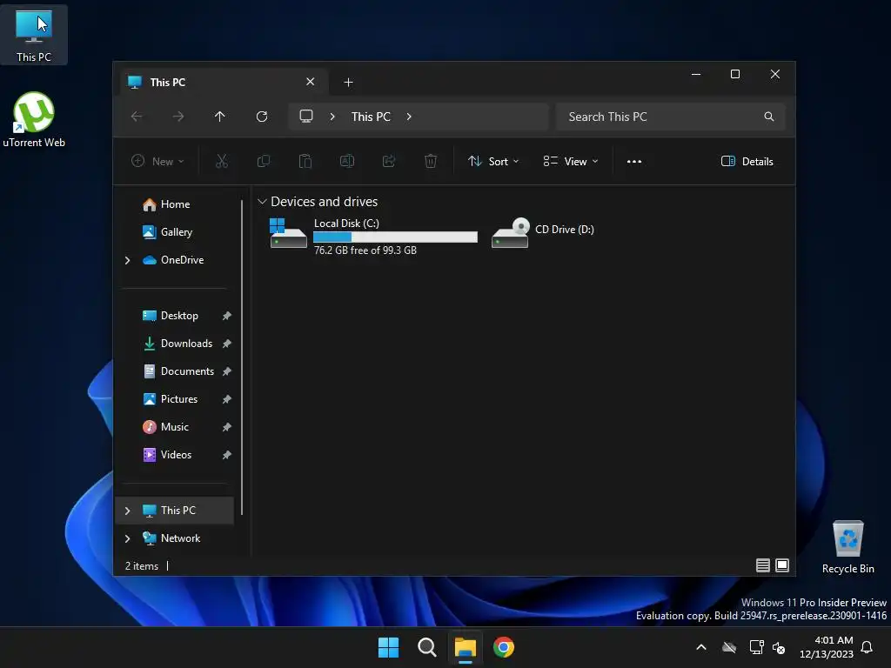Go back with the left arrow
This screenshot has width=891, height=668.
tap(137, 117)
